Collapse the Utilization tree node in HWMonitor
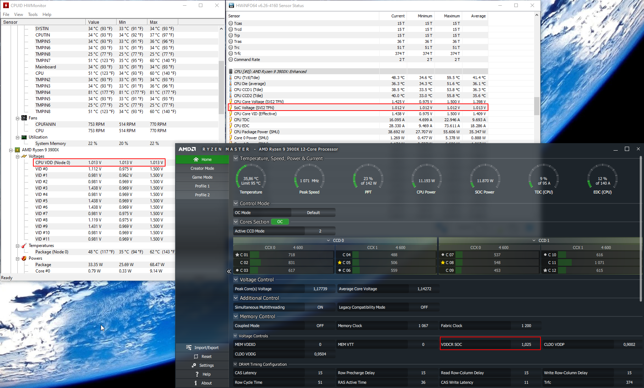The height and width of the screenshot is (388, 644). (17, 137)
